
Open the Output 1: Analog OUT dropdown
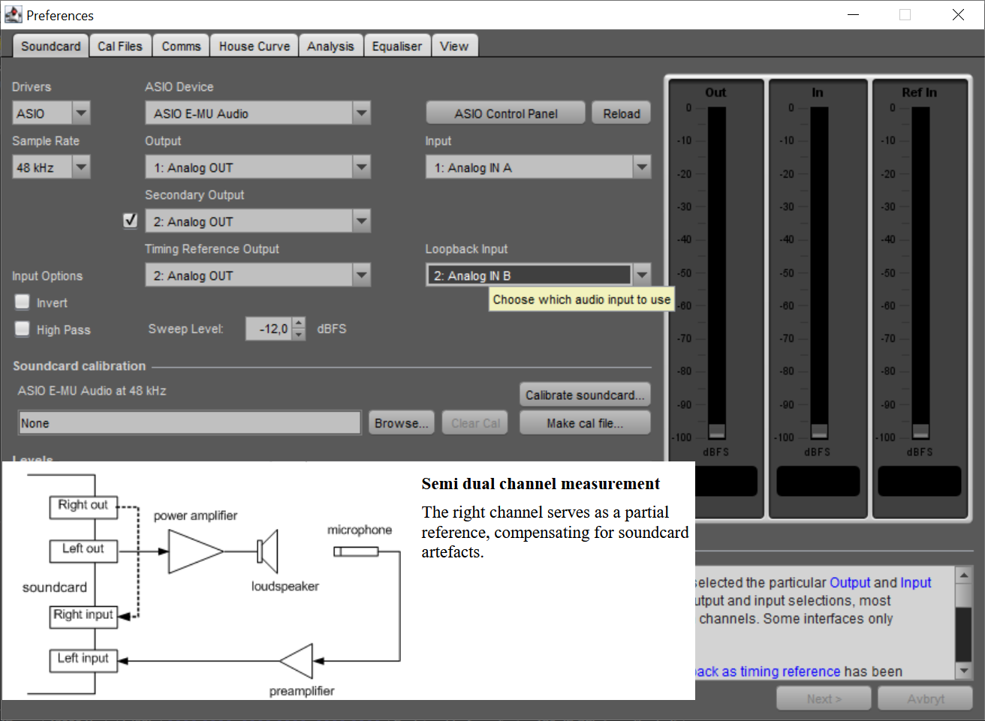tap(361, 167)
